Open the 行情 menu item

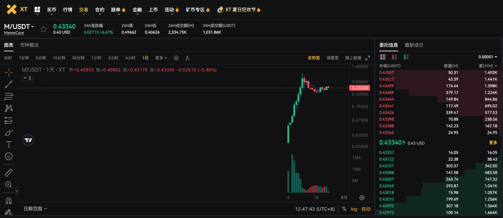click(x=67, y=10)
